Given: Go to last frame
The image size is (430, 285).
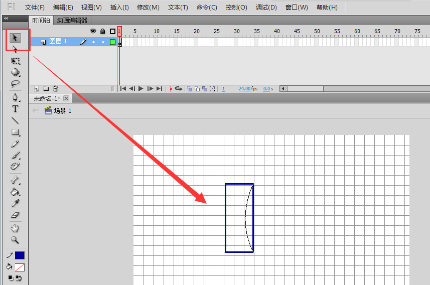Looking at the screenshot, I should pos(160,89).
